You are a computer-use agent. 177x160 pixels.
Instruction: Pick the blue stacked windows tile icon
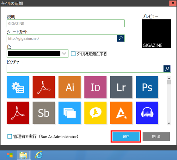click(70, 113)
